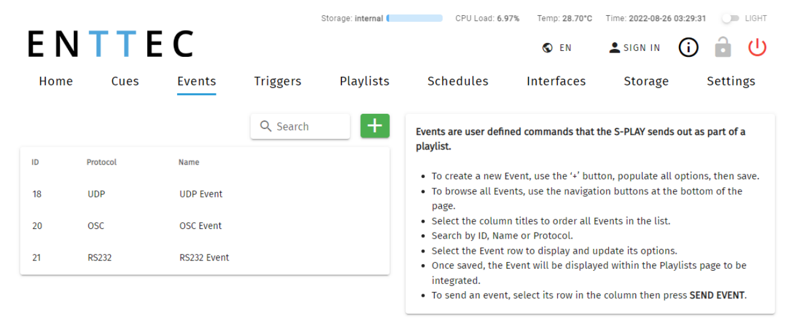
Task: Add a new Event with the green plus
Action: pyautogui.click(x=375, y=125)
